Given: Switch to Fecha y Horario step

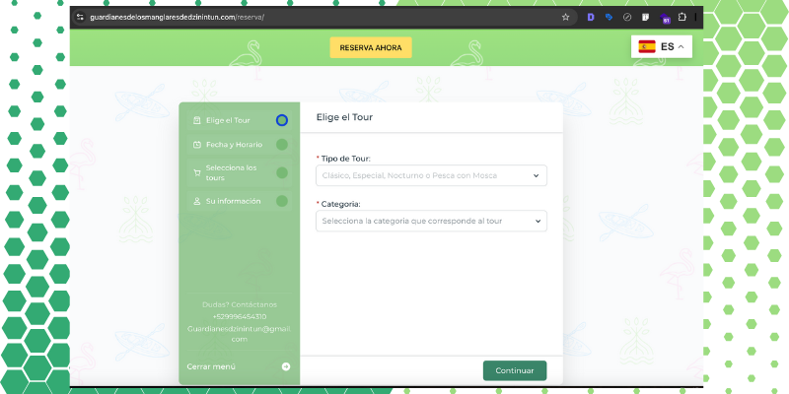Looking at the screenshot, I should 227,145.
